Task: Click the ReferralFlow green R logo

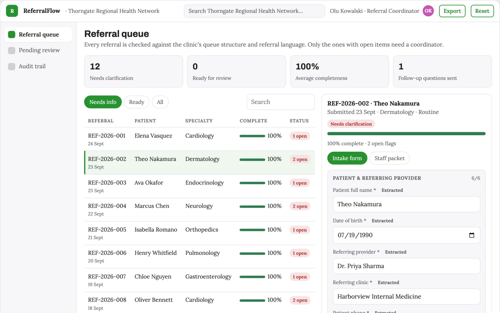Action: (12, 11)
